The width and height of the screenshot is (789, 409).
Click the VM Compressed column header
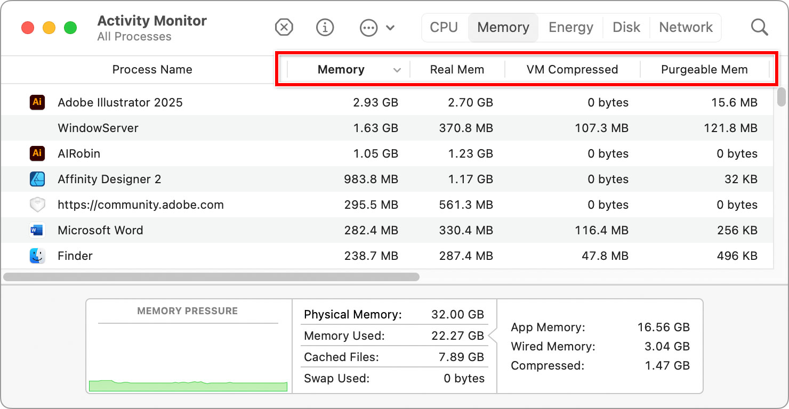(x=571, y=69)
